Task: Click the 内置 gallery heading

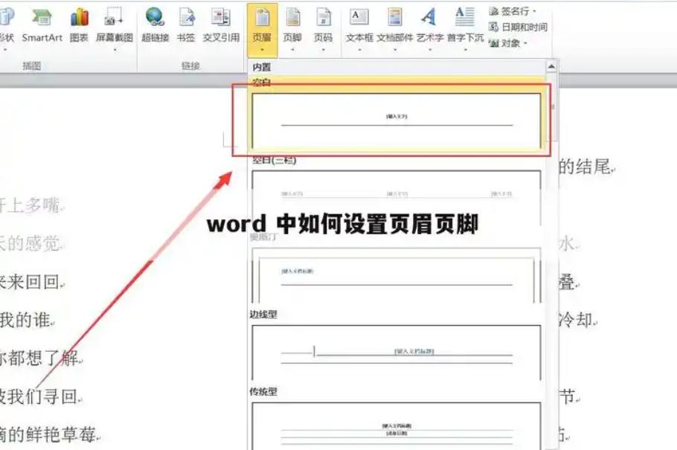Action: tap(262, 67)
